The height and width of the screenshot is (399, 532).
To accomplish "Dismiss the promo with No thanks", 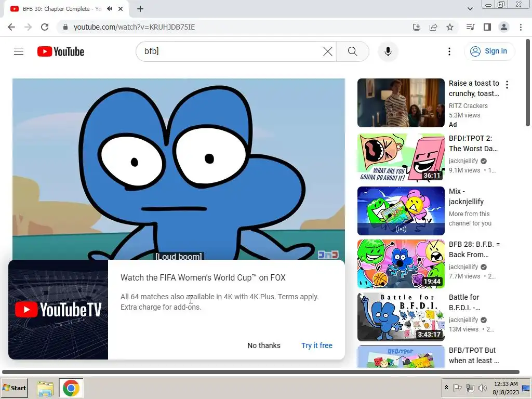I will point(264,345).
